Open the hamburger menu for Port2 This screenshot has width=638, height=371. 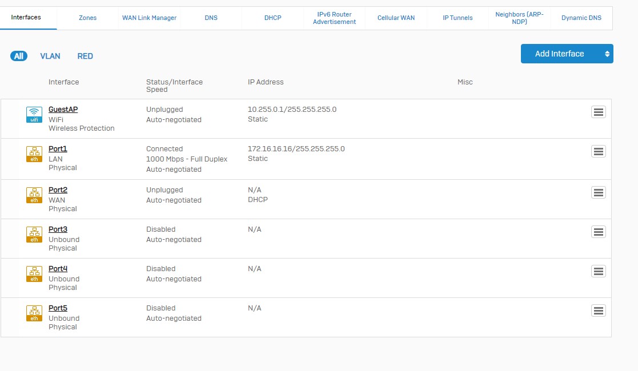598,193
